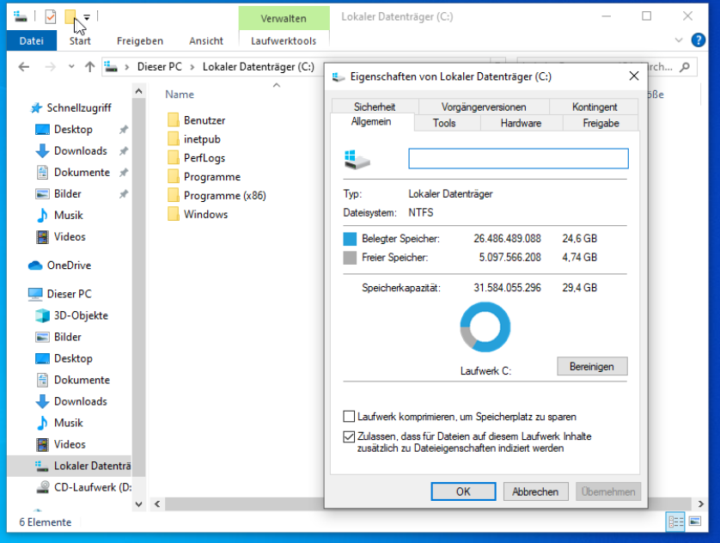Uncheck the file indexing checkbox
This screenshot has height=543, width=720.
349,436
